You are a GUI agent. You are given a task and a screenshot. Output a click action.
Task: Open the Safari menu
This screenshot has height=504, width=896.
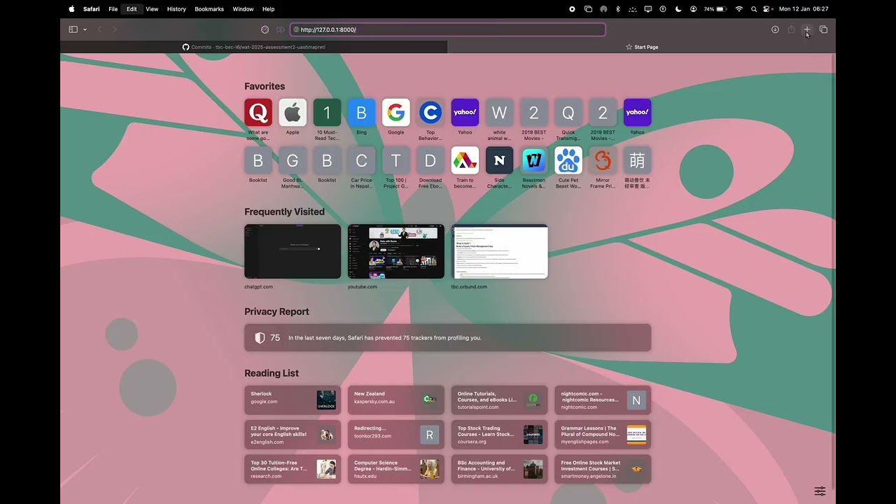(91, 9)
